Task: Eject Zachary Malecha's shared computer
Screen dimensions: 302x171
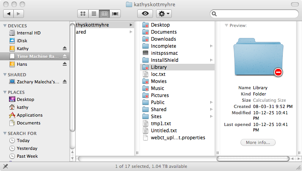Action: click(65, 82)
